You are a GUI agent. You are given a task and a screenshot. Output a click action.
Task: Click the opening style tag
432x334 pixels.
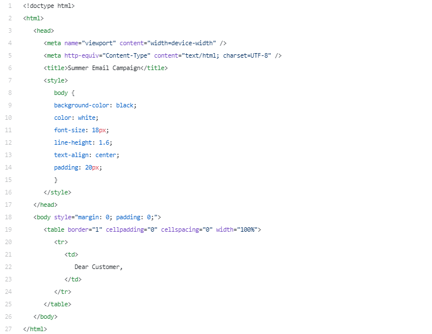coord(55,80)
